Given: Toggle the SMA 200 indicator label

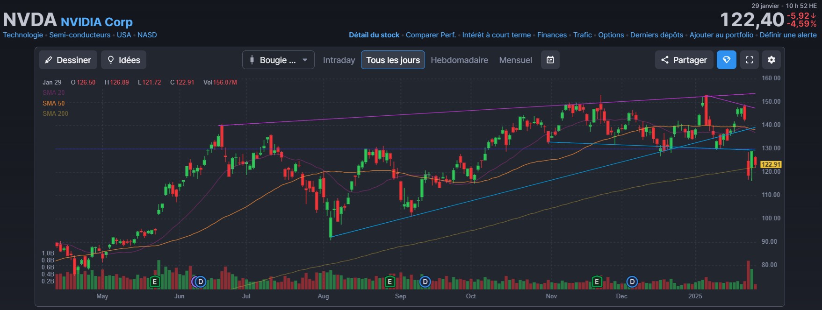Looking at the screenshot, I should coord(55,113).
